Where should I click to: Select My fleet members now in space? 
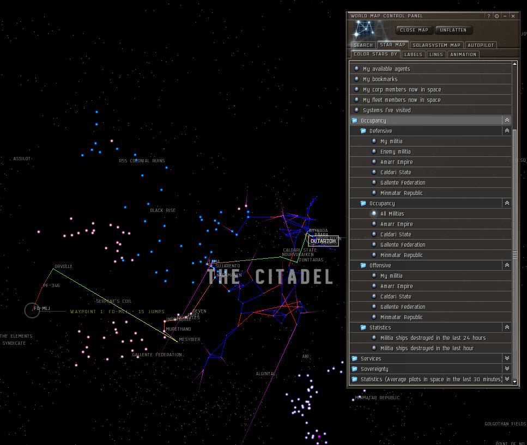point(431,100)
